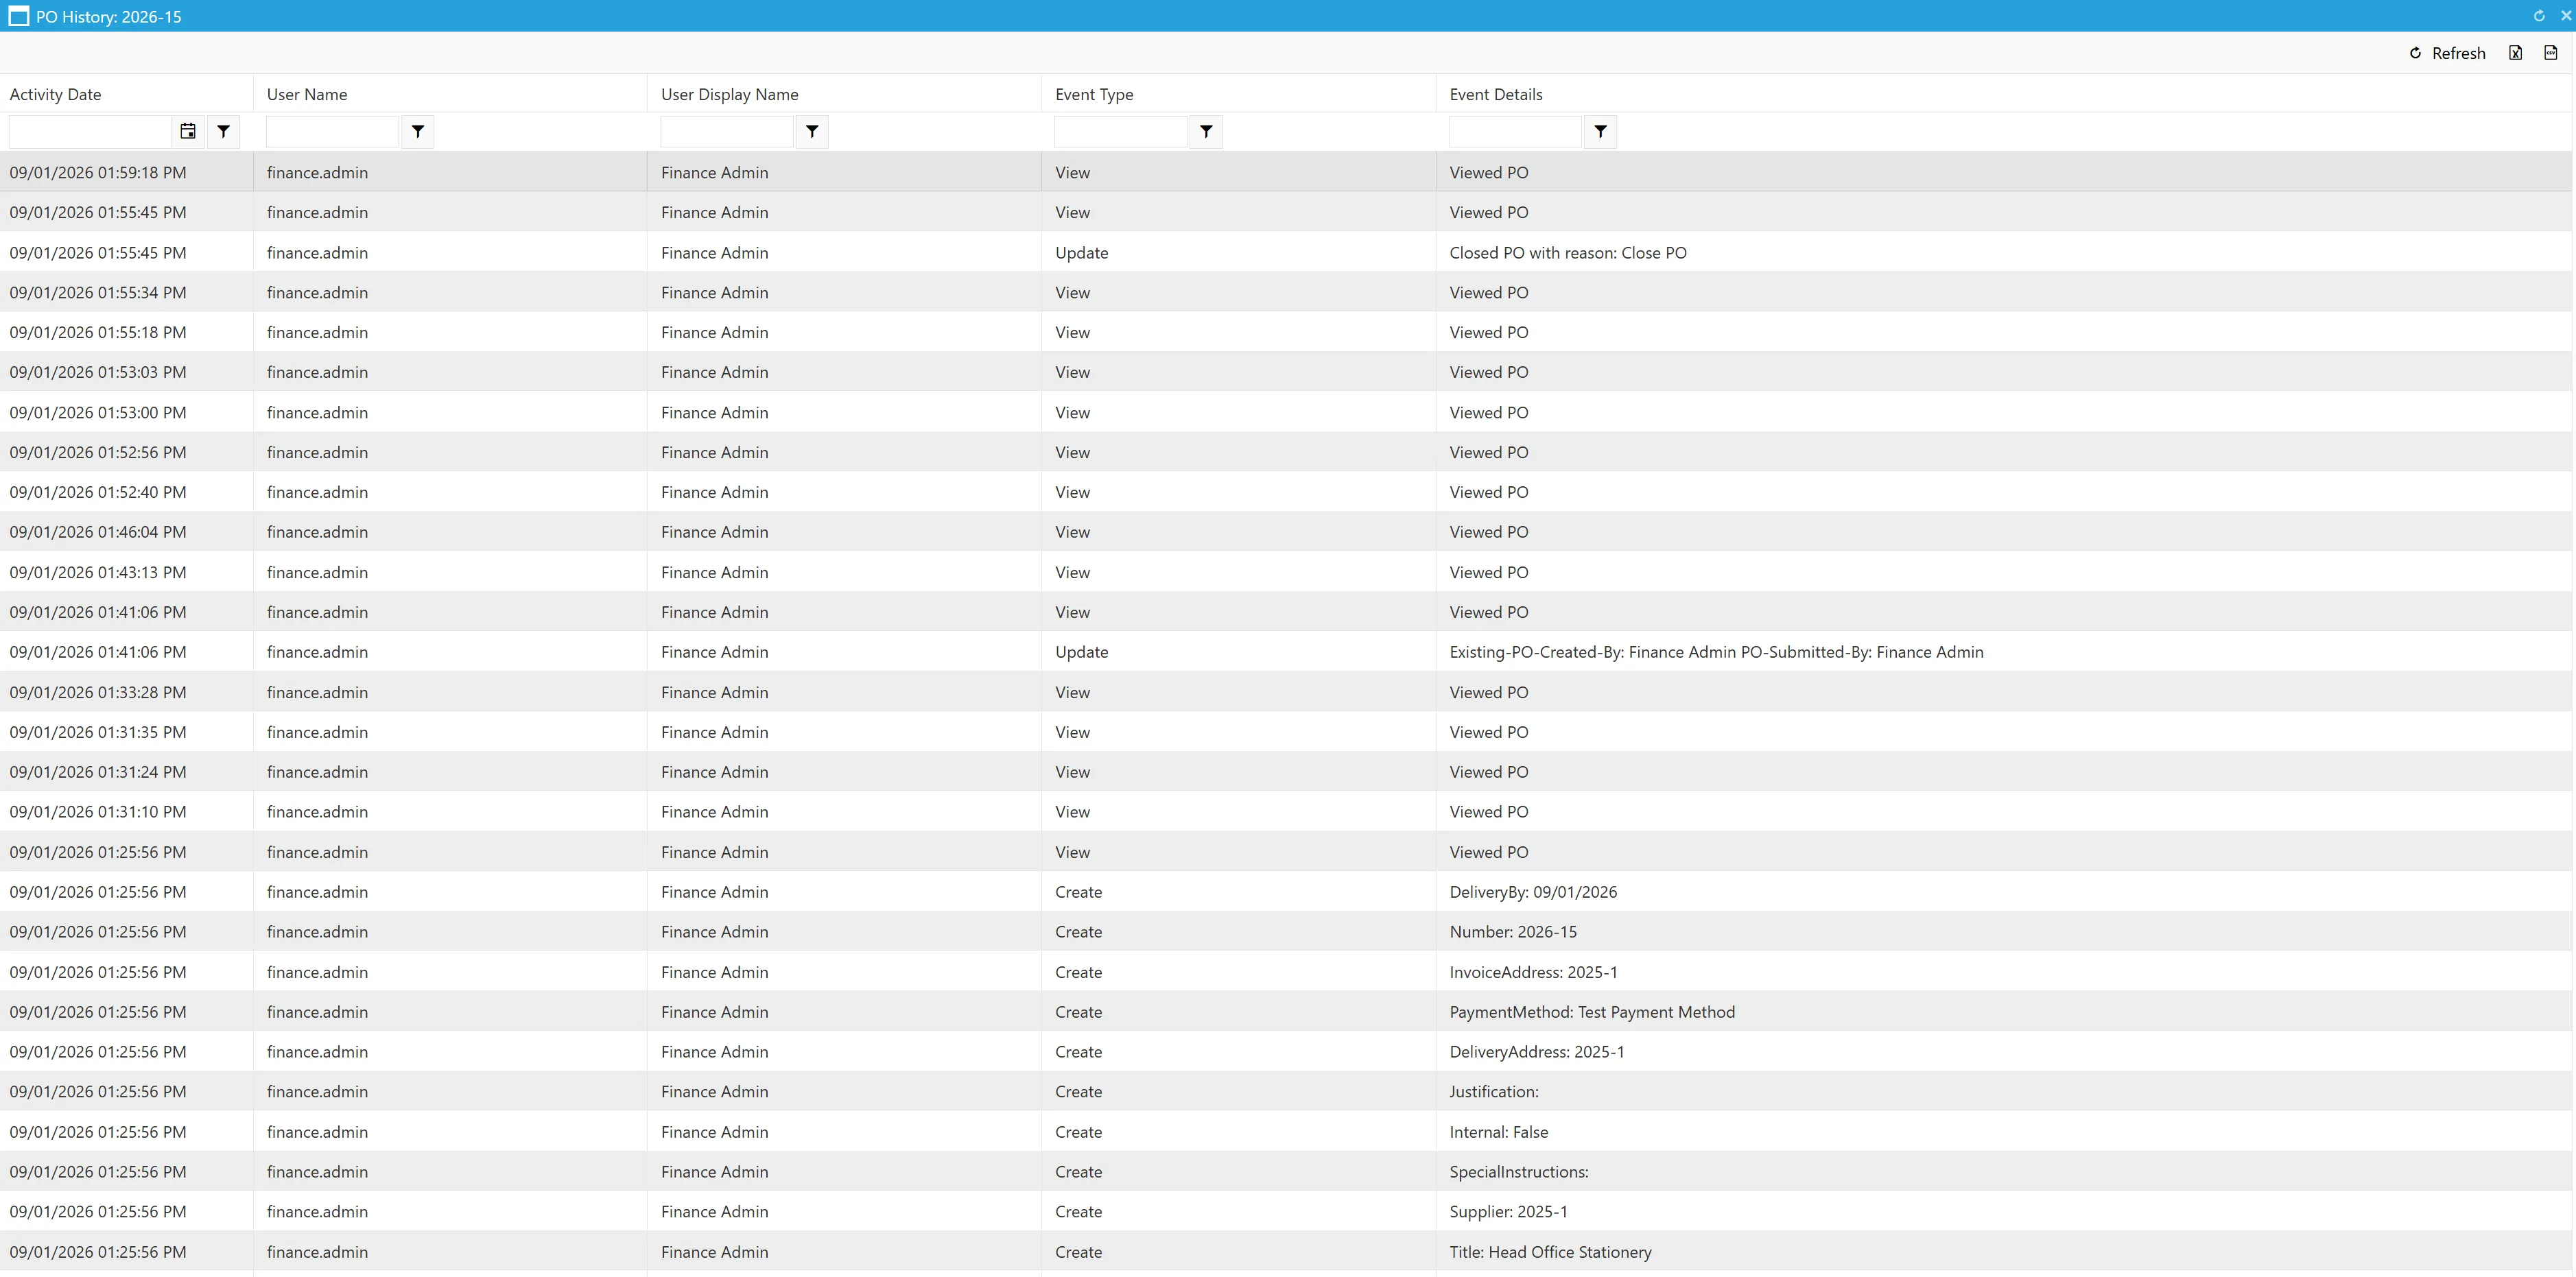Click 'View' event type at 01:59:18 PM
The image size is (2576, 1277).
pos(1072,172)
